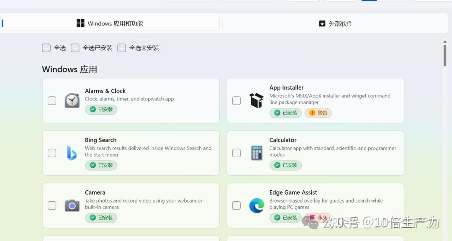Click the Edge Game Assist title

pos(293,192)
